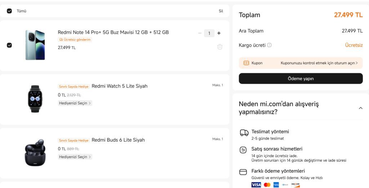Click the Ücretsiz shipping cost value
This screenshot has width=369, height=188.
[354, 45]
